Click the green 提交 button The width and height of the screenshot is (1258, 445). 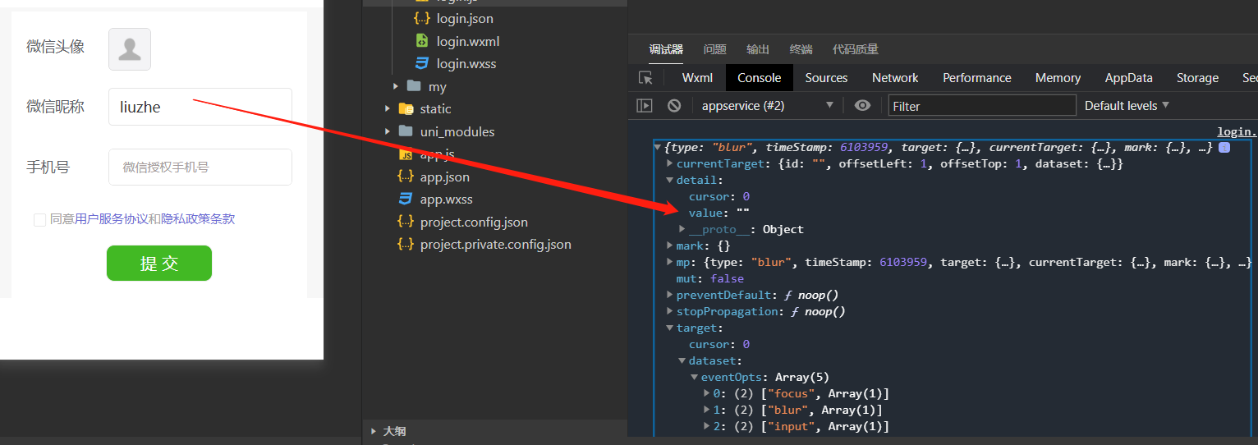coord(159,264)
